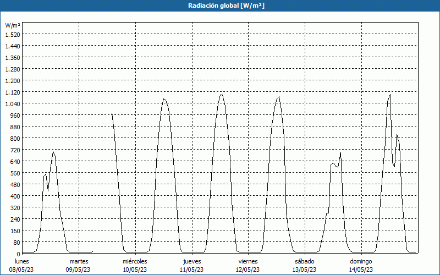Select the 1.360 y-axis value
The width and height of the screenshot is (440, 275).
point(13,58)
